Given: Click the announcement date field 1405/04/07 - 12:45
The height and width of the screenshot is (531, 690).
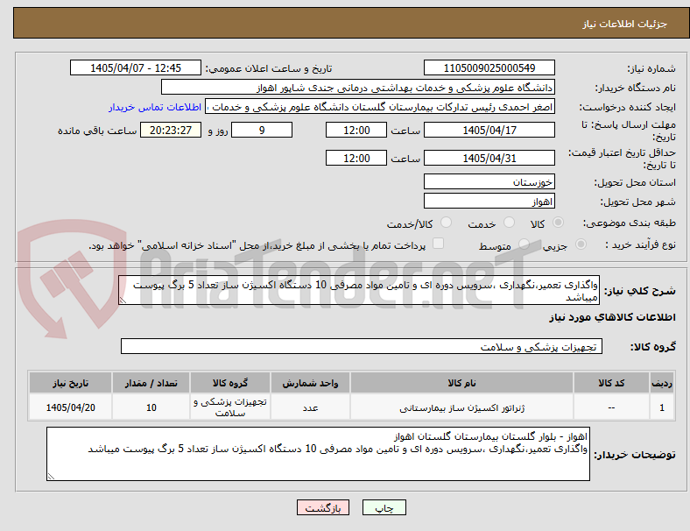Looking at the screenshot, I should [136, 67].
